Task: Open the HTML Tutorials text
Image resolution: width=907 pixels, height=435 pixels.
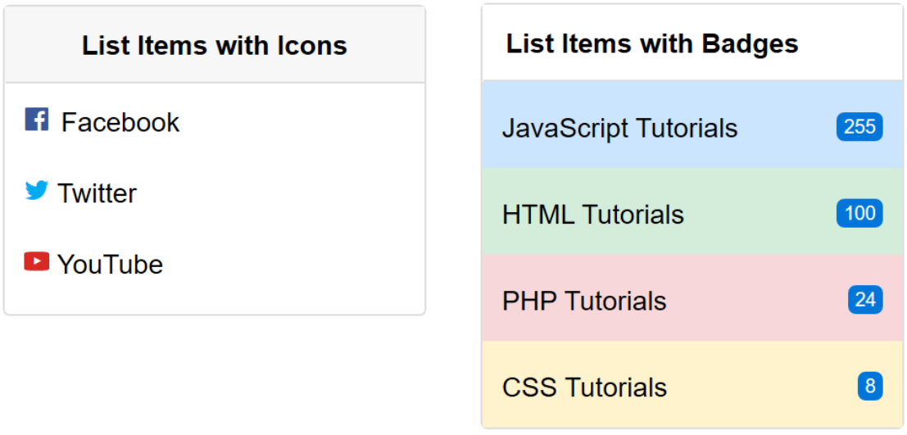Action: click(x=593, y=215)
